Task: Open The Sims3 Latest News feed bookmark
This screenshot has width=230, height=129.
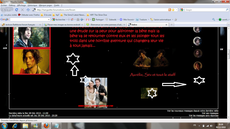Action: point(73,15)
